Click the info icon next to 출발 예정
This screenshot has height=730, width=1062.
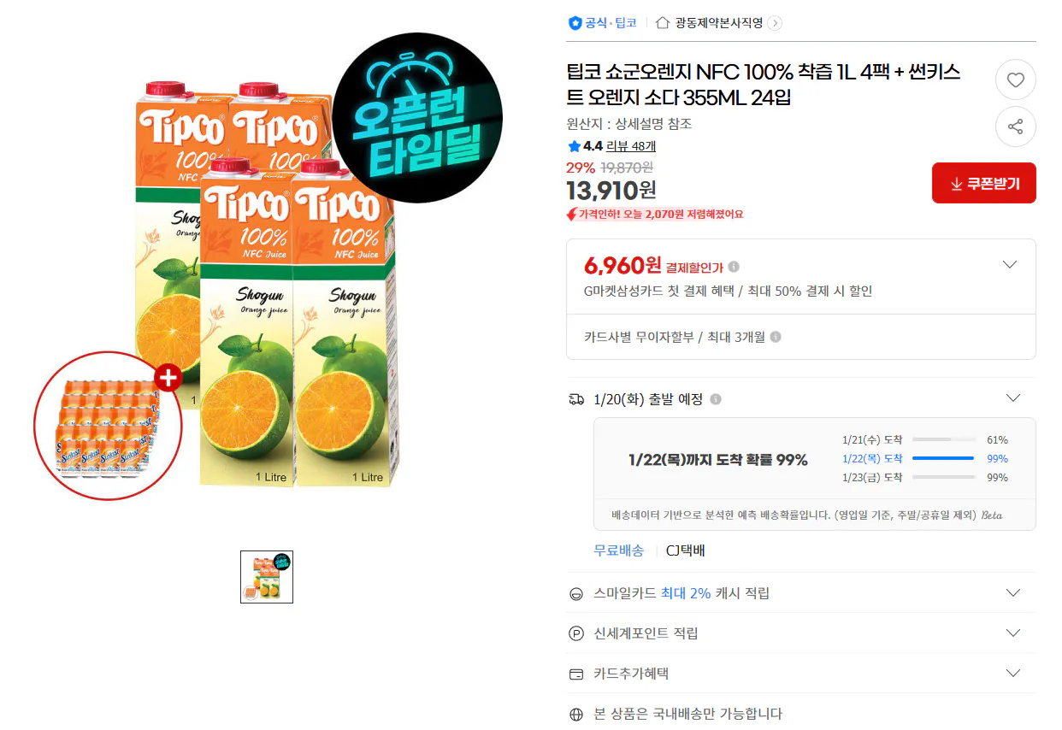pos(716,397)
